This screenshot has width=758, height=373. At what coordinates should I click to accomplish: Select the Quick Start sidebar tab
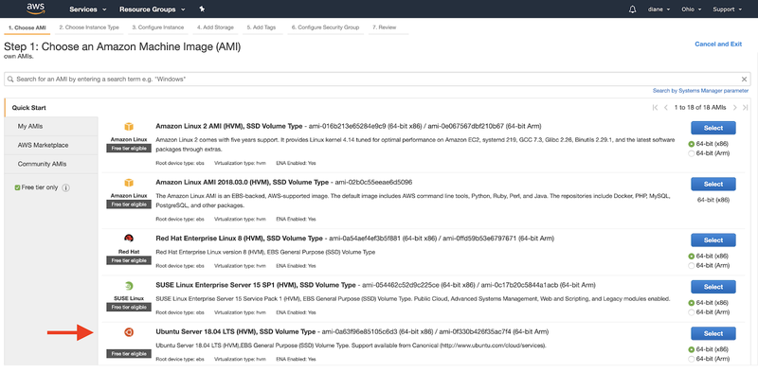click(x=51, y=108)
